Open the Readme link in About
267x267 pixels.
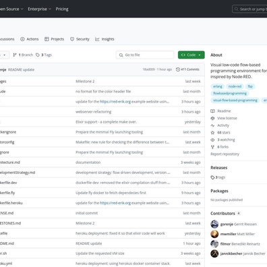coord(224,111)
